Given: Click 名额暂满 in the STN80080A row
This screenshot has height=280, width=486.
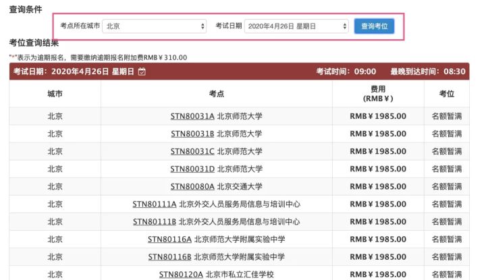Looking at the screenshot, I should click(447, 187).
